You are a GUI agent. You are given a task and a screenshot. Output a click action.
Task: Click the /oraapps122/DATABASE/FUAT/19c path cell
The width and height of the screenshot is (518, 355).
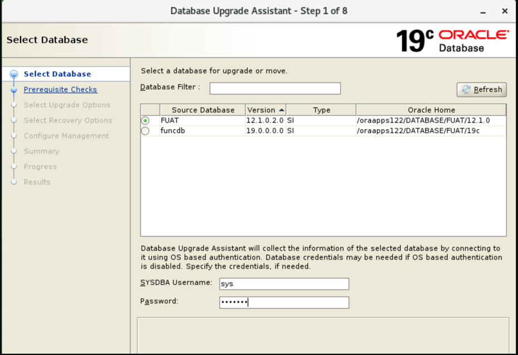pyautogui.click(x=431, y=131)
